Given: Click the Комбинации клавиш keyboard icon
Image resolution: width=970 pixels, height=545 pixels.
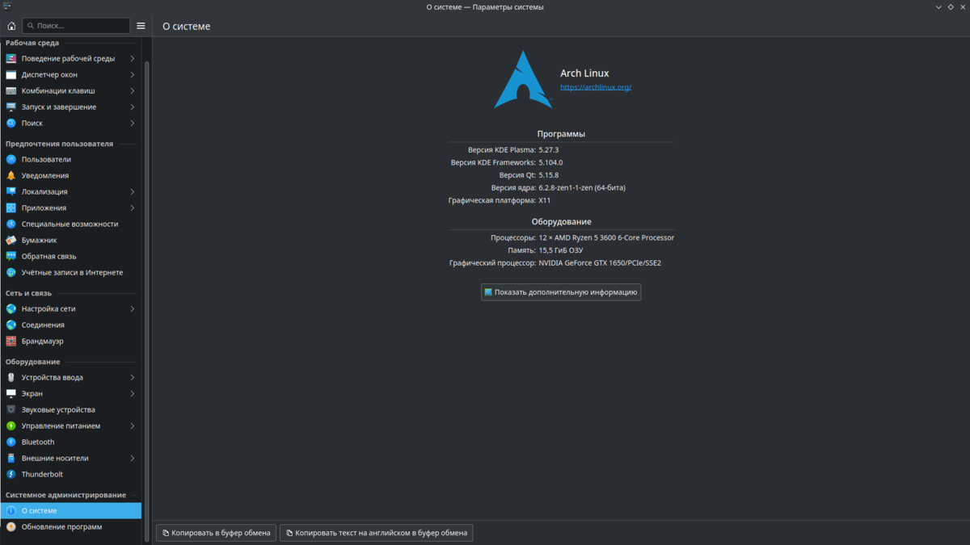Looking at the screenshot, I should coord(11,90).
